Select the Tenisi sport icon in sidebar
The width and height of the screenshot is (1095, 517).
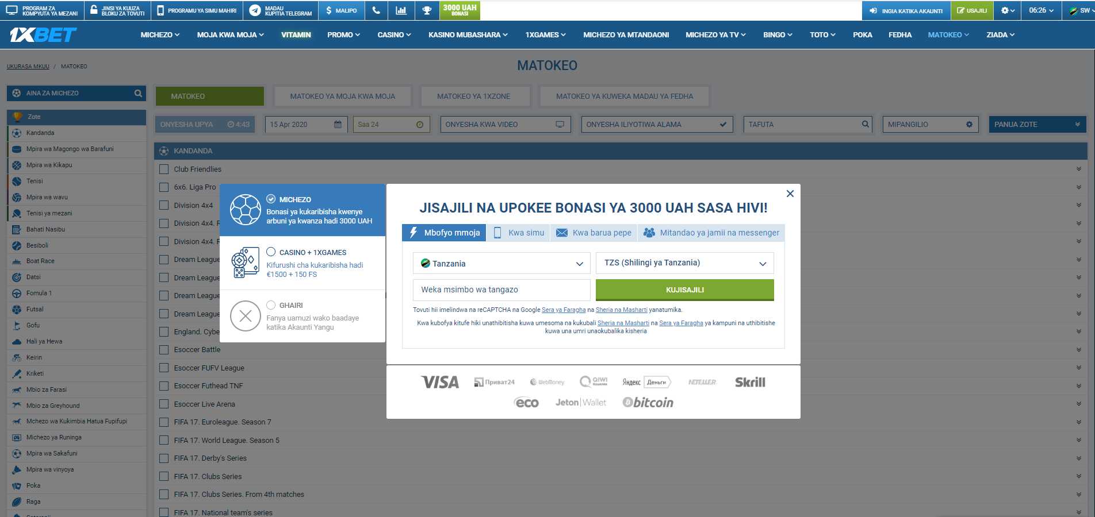click(x=17, y=181)
